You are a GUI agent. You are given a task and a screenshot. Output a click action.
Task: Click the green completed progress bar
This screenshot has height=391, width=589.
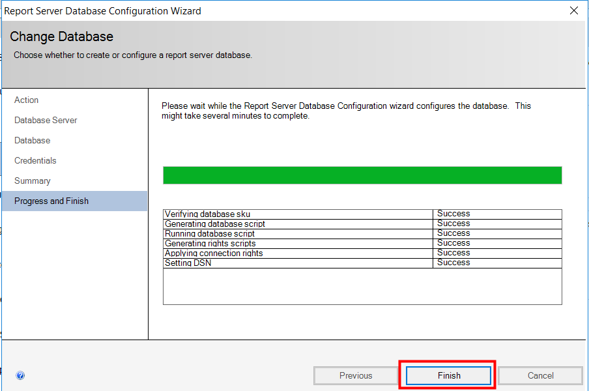point(362,175)
